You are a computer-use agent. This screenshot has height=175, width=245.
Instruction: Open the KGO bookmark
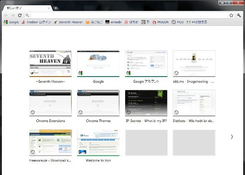click(178, 22)
